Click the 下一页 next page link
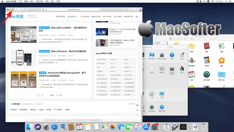The width and height of the screenshot is (234, 132). 59,95
